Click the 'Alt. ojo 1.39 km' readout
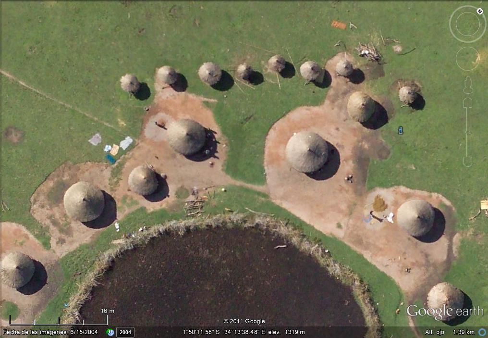This screenshot has height=338, width=488. [450, 332]
